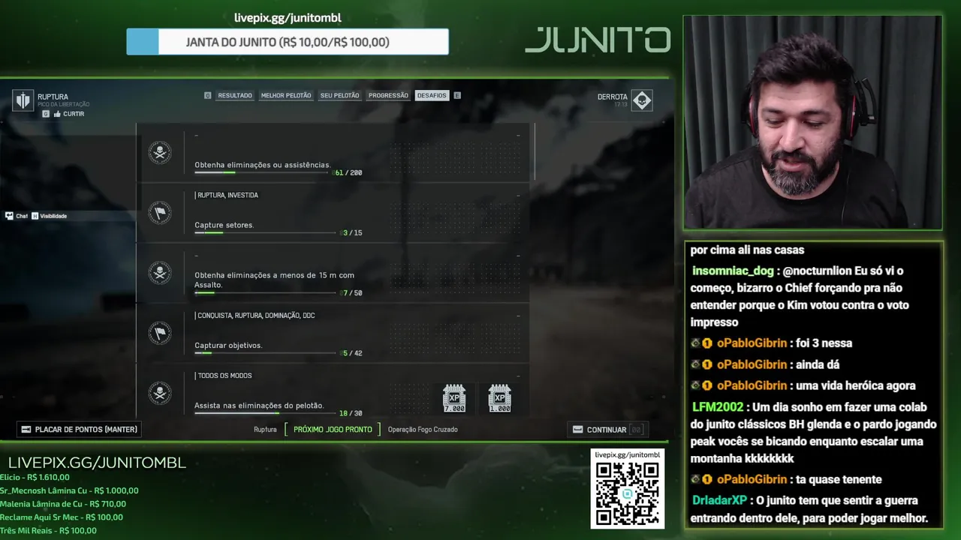The height and width of the screenshot is (540, 961).
Task: Click the Janta do Junito donation goal bar
Action: pos(288,42)
